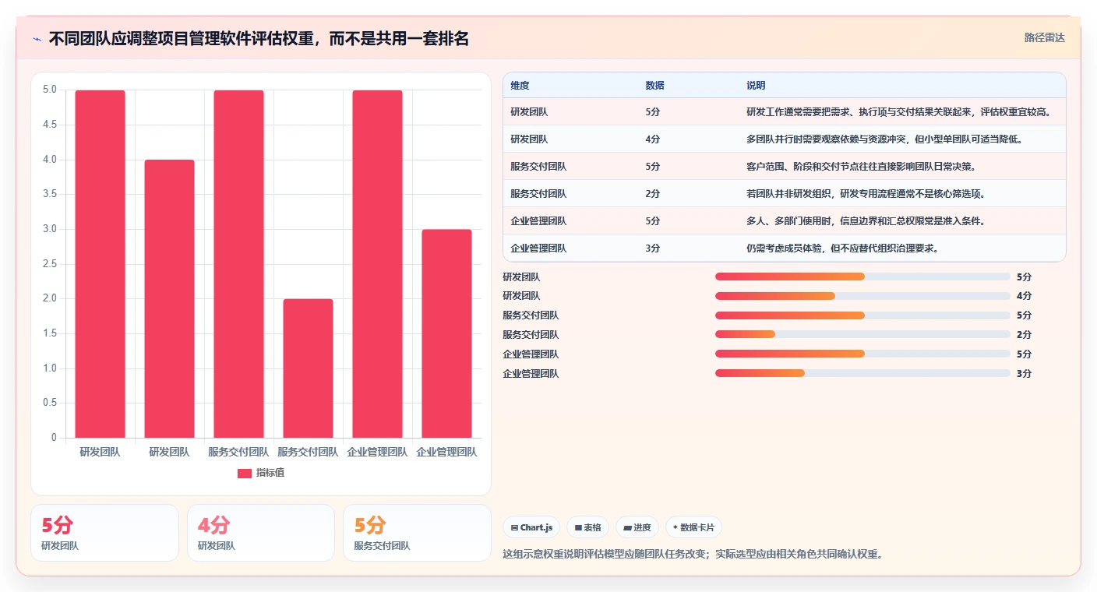Click the 表格 tag chip
Screen dimensions: 1097x592
coord(587,527)
